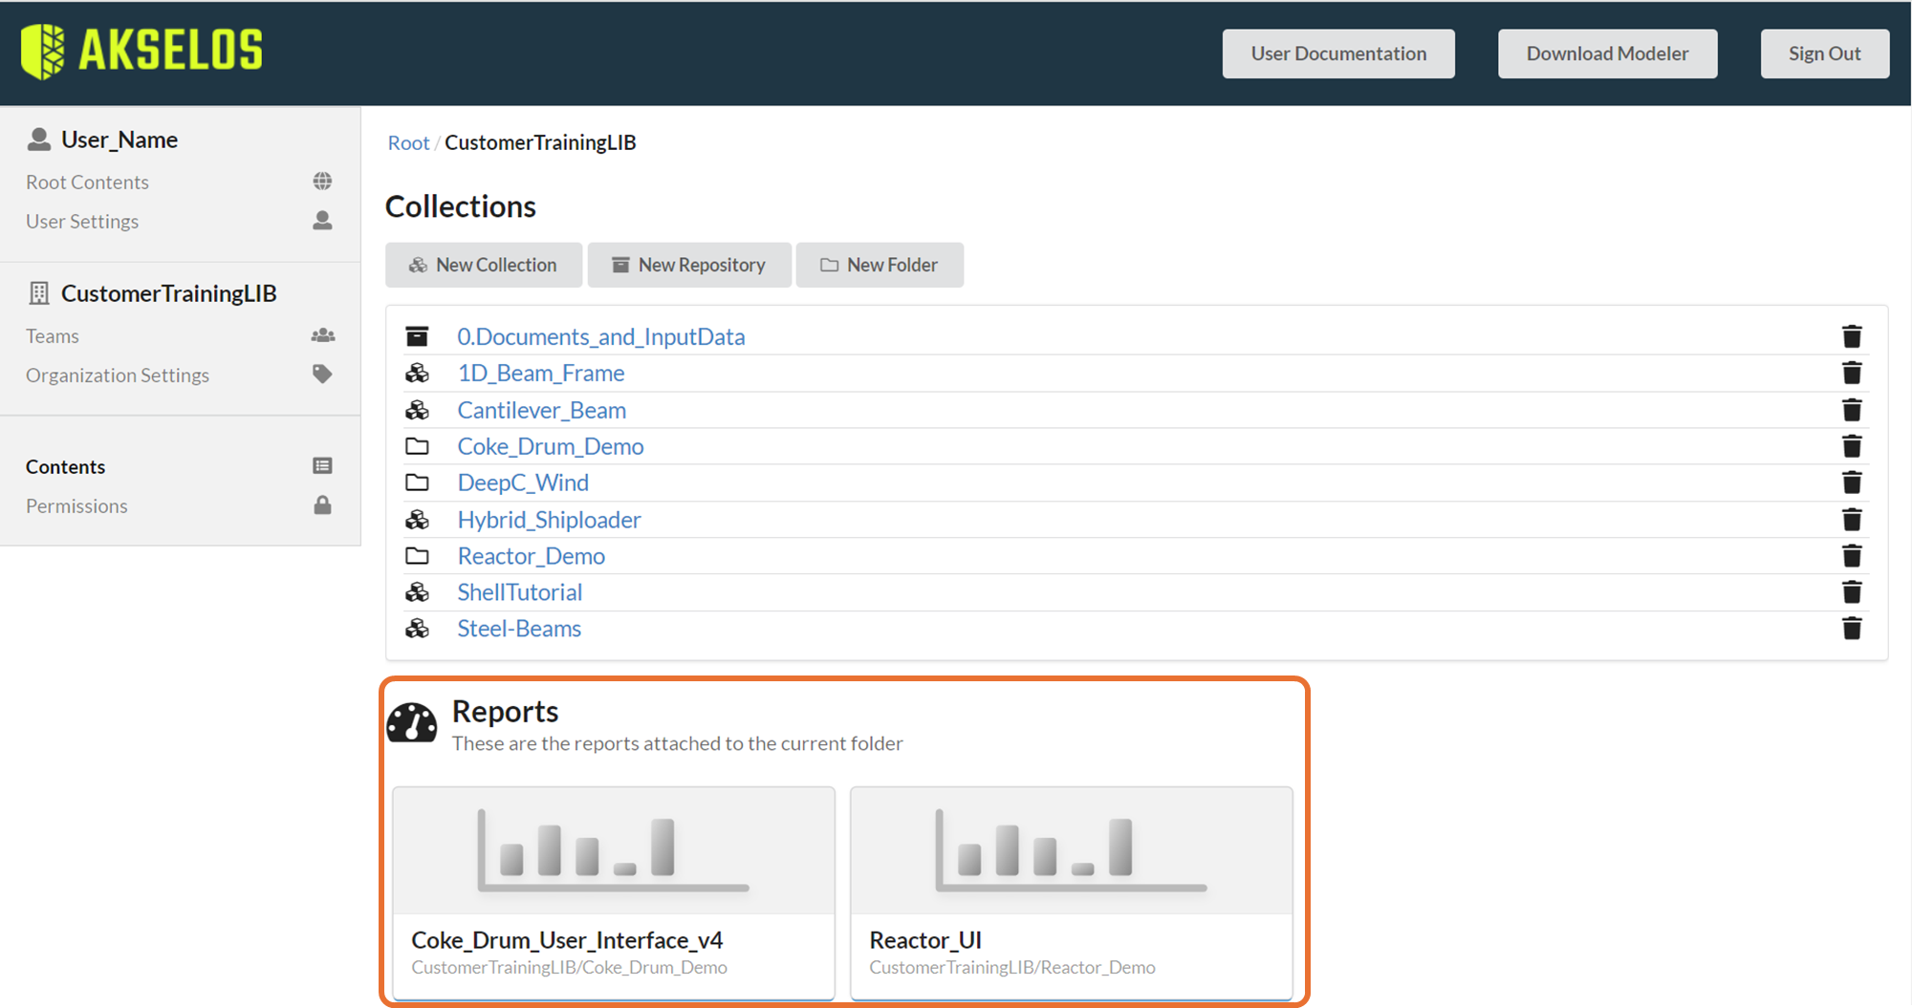Add a New Folder

coord(880,265)
